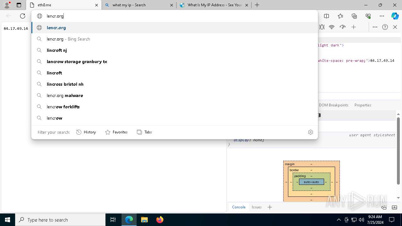Image resolution: width=402 pixels, height=226 pixels.
Task: Click the taskbar search box
Action: point(60,220)
